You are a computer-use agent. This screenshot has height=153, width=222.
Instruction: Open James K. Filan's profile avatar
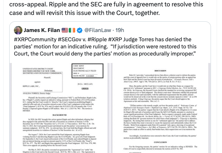coord(18,30)
